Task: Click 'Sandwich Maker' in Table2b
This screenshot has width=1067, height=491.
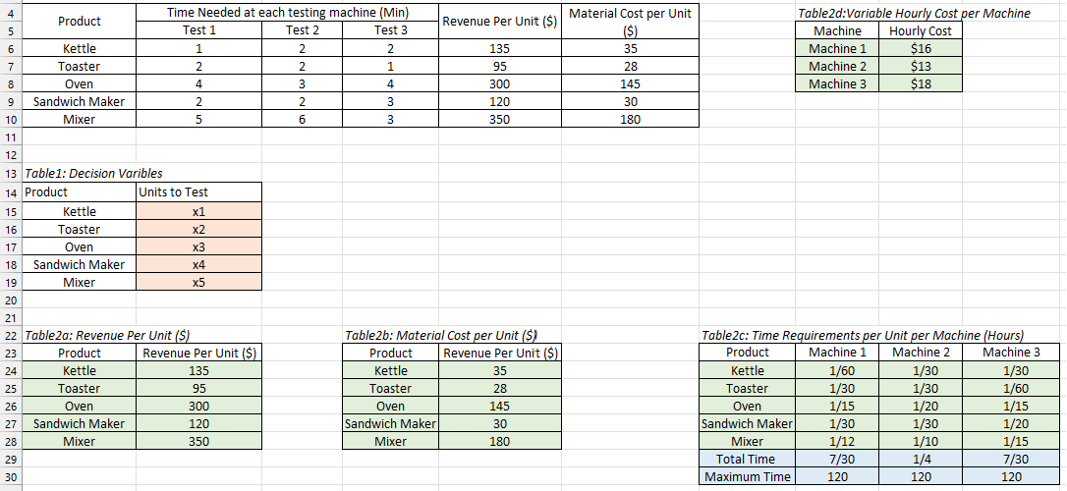Action: (x=391, y=423)
